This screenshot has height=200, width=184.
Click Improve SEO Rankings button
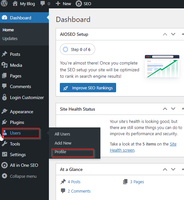(88, 88)
